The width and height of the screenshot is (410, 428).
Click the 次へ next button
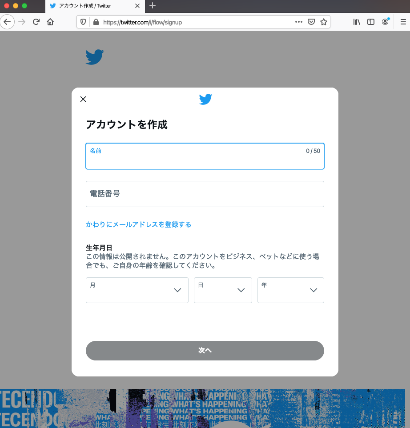(x=205, y=351)
